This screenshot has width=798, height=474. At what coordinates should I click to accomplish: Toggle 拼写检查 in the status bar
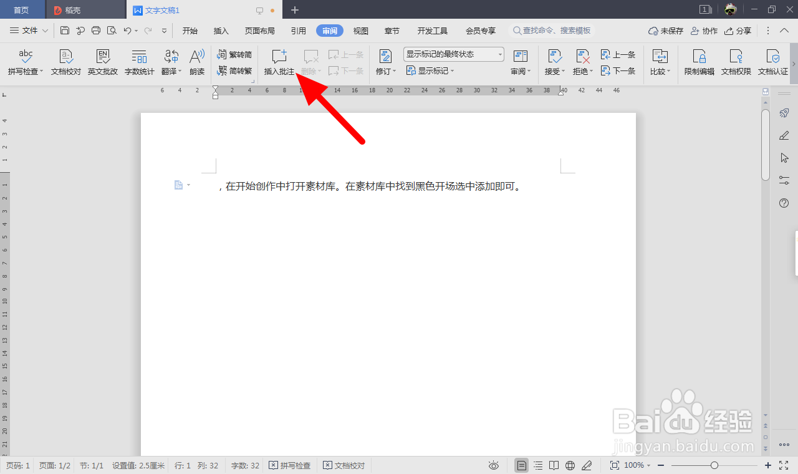click(x=290, y=465)
